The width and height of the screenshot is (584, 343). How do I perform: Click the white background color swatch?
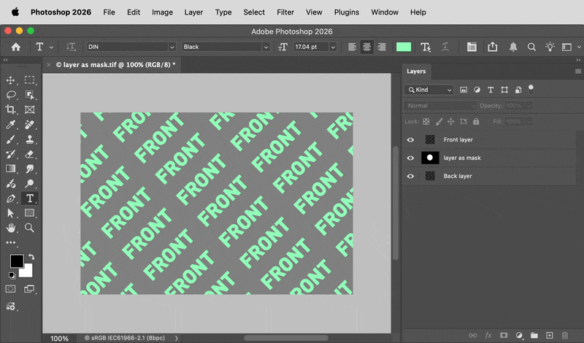point(28,272)
